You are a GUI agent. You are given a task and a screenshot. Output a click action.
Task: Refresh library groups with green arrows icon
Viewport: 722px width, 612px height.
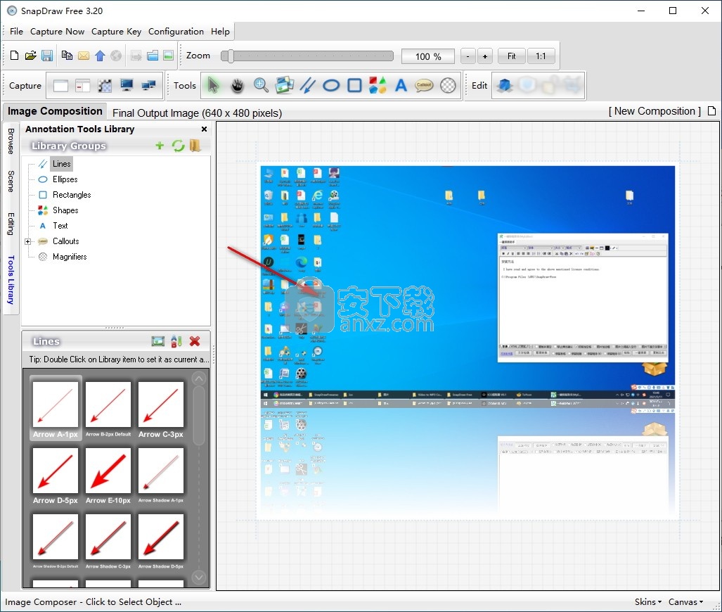178,146
